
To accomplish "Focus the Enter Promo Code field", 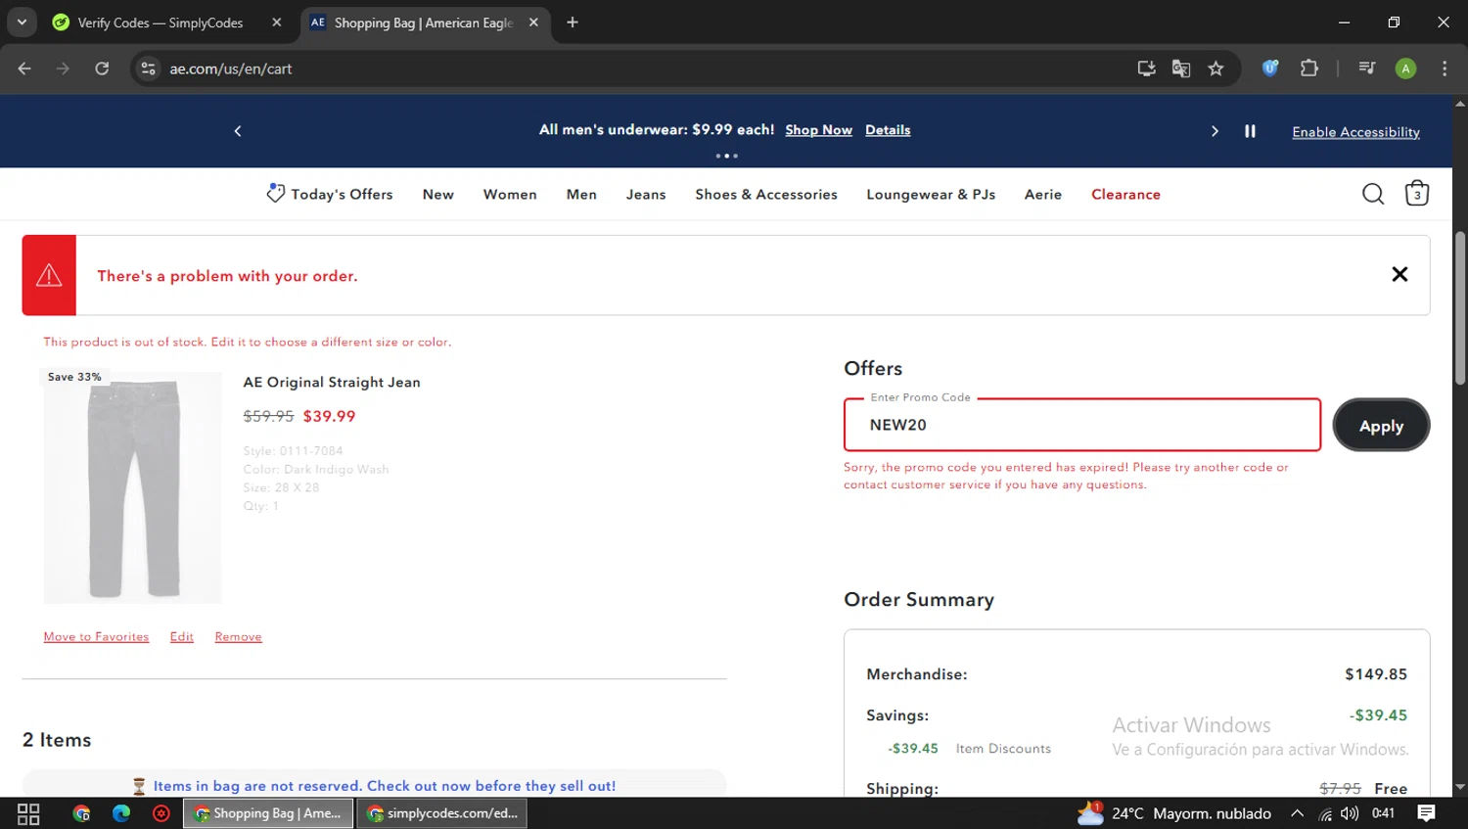I will [1082, 425].
